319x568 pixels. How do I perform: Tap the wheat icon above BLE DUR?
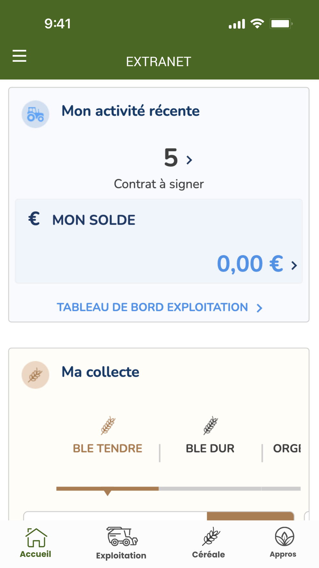210,426
